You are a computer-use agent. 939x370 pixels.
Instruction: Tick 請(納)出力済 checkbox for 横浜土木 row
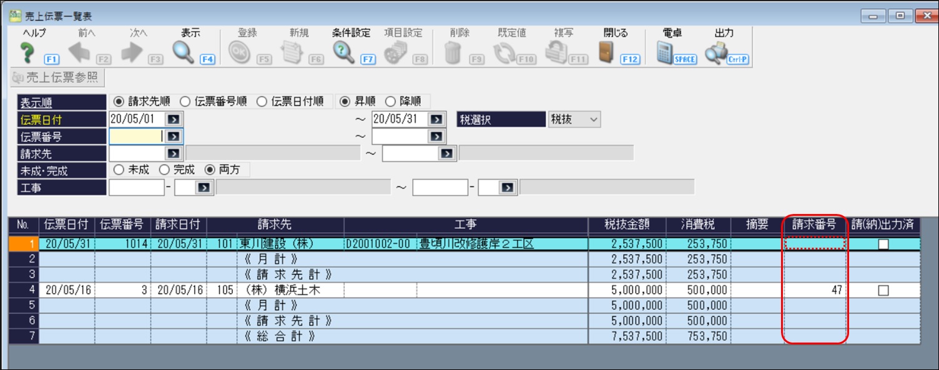883,290
